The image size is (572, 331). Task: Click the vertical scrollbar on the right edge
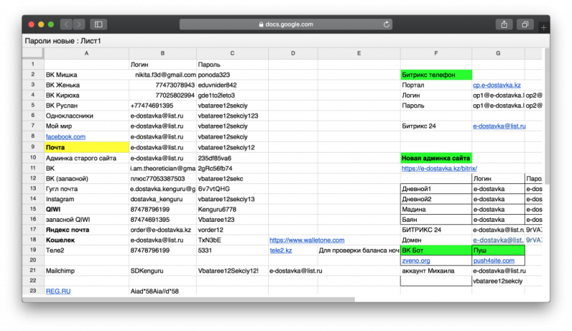546,116
